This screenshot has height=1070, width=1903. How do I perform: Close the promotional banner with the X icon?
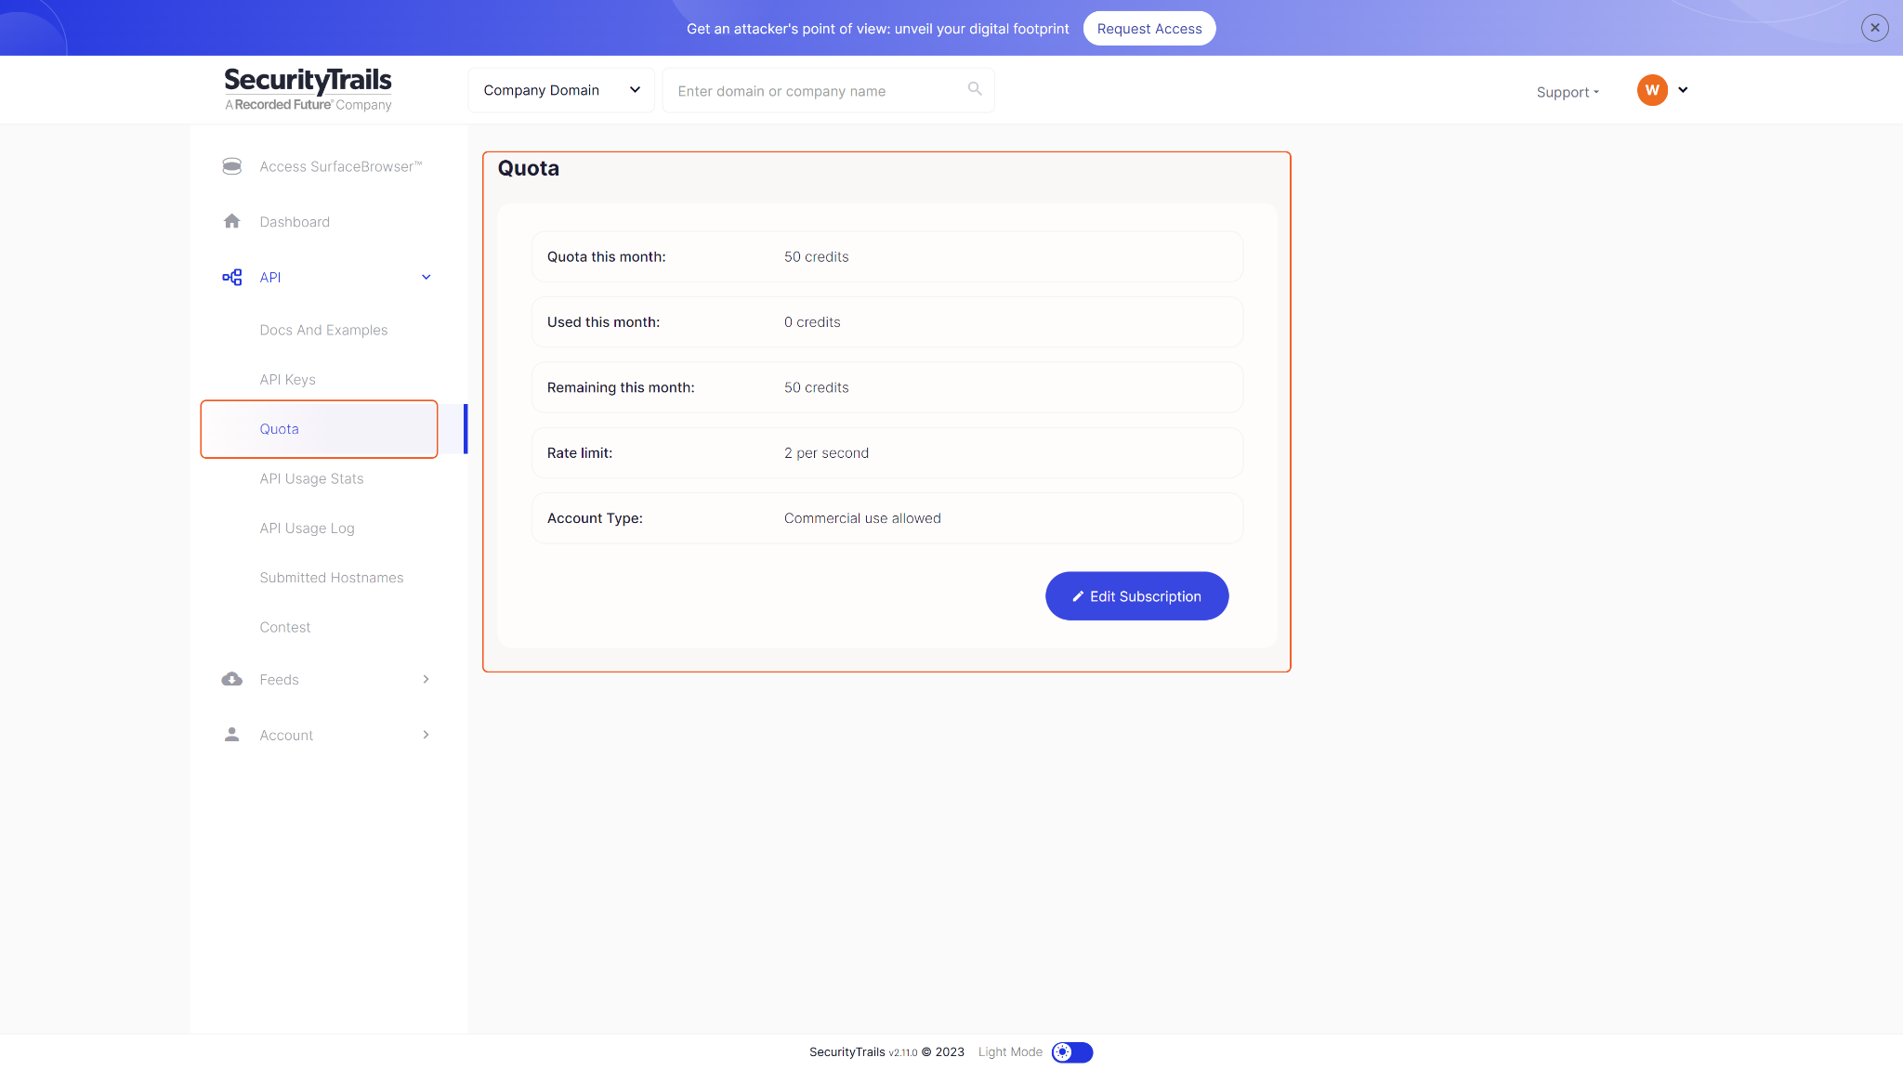tap(1874, 28)
